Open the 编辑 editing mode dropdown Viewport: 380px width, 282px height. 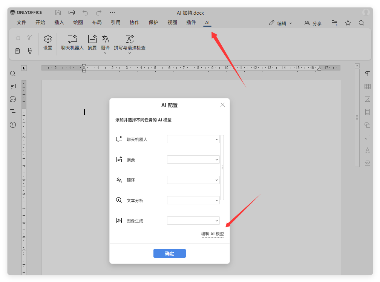pyautogui.click(x=280, y=23)
